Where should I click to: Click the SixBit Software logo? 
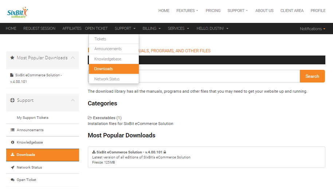[17, 12]
